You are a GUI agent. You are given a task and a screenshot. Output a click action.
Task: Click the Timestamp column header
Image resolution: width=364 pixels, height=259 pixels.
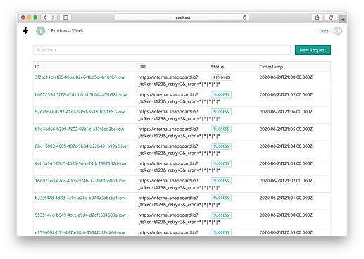pyautogui.click(x=271, y=67)
